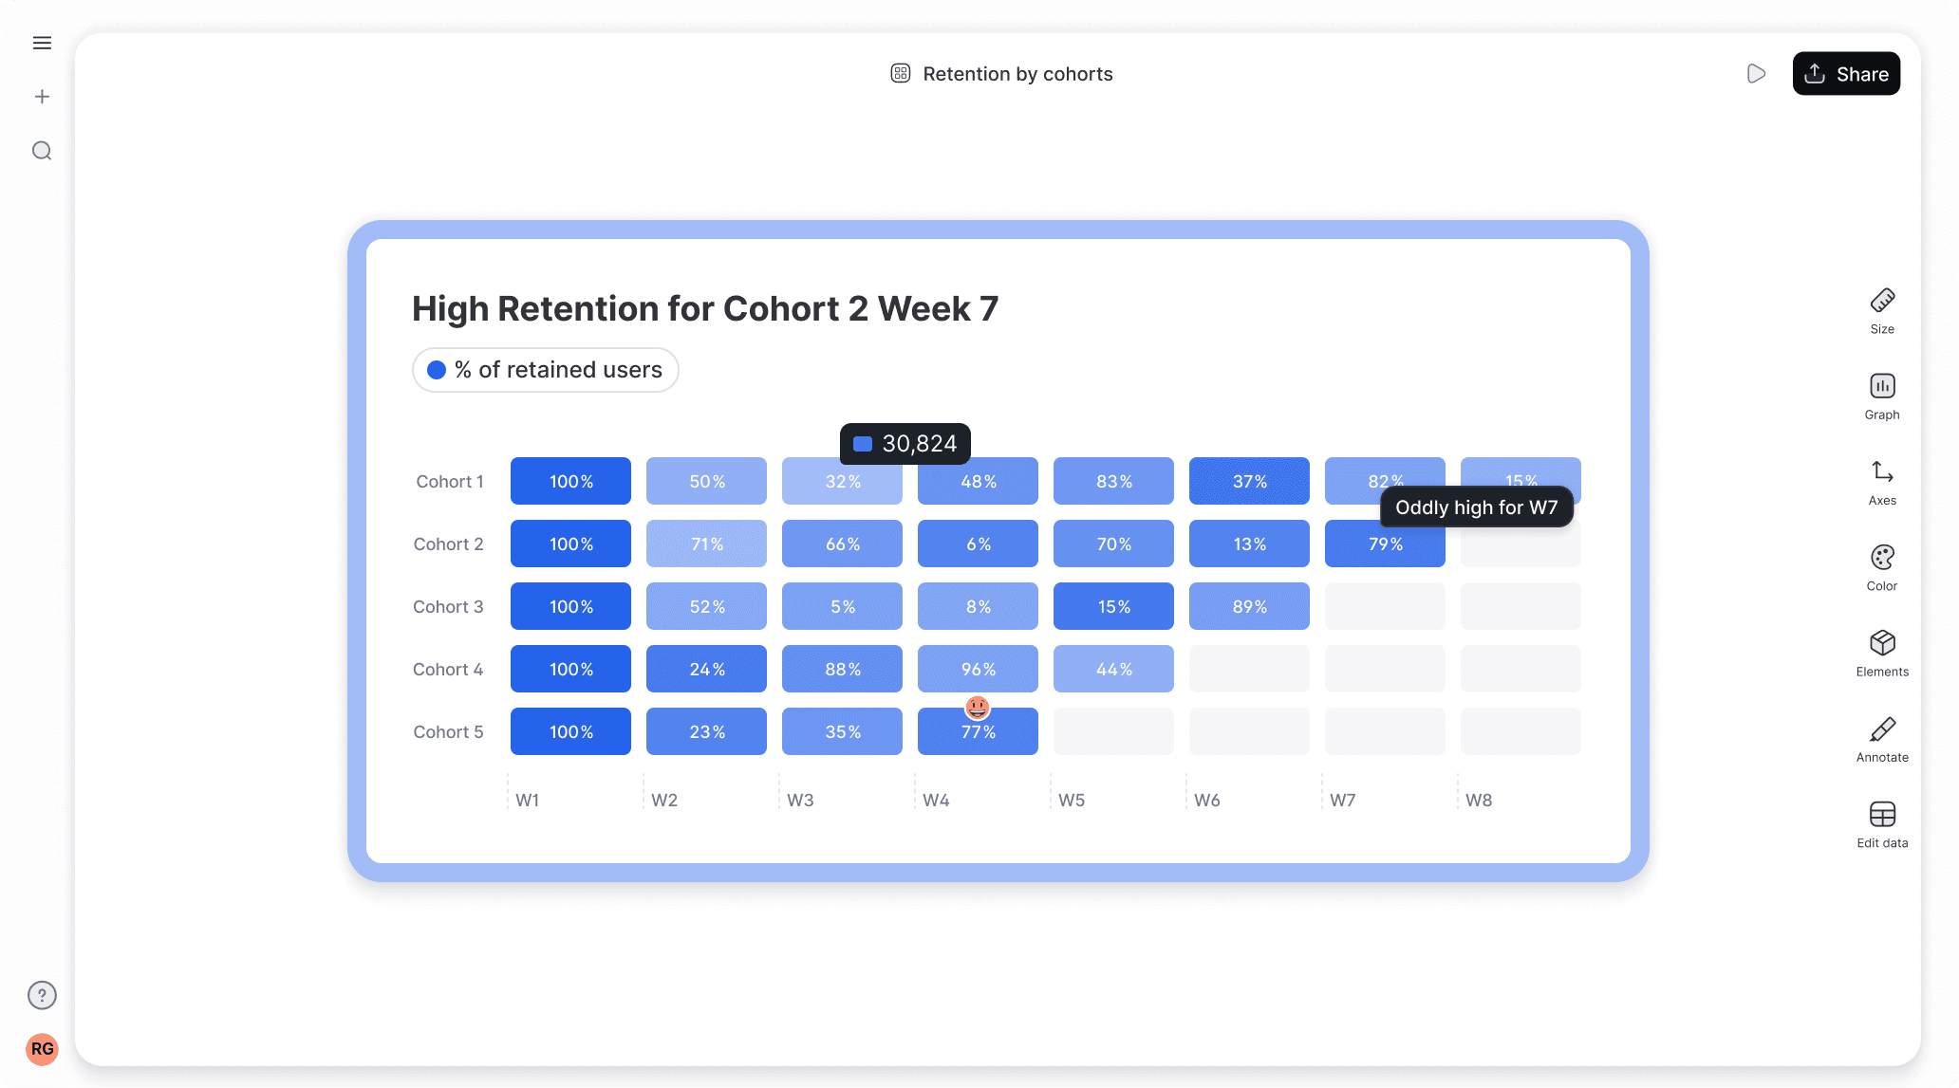Open the Retention by cohorts title menu
This screenshot has width=1959, height=1088.
coord(900,73)
